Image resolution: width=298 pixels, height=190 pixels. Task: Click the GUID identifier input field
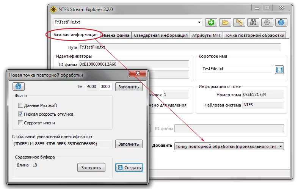[x=62, y=144]
